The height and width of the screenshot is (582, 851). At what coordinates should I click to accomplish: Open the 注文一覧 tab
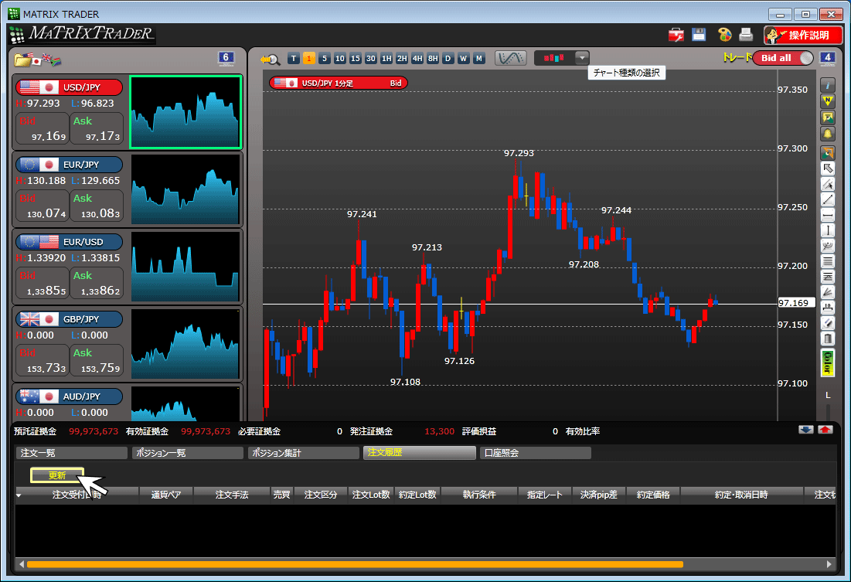click(72, 453)
